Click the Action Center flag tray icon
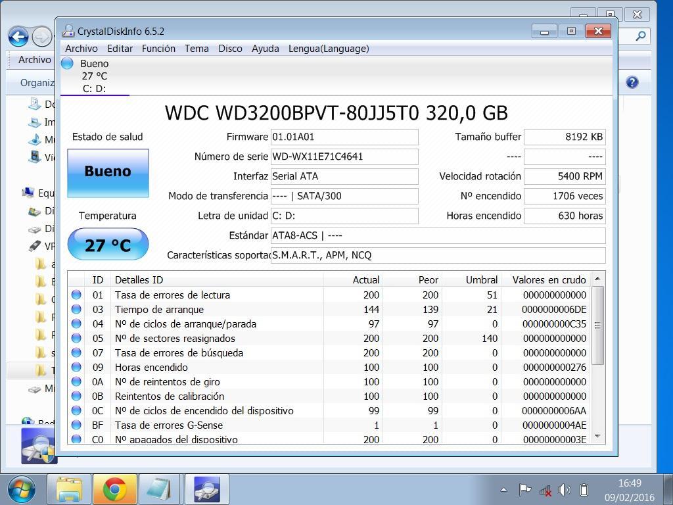Screen dimensions: 673x505 (x=524, y=489)
